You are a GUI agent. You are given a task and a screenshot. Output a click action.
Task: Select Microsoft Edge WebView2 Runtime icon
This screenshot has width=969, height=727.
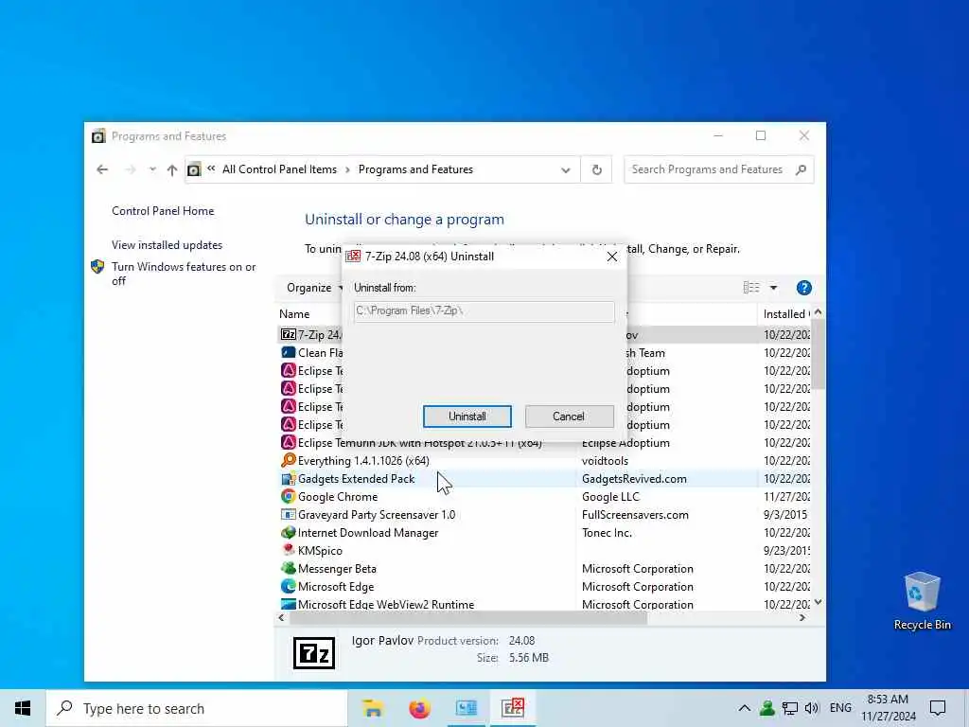point(288,604)
